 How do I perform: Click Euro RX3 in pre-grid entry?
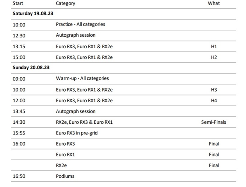point(77,133)
